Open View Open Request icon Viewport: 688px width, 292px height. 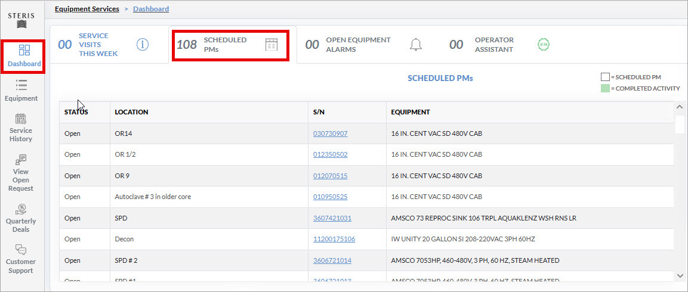[x=21, y=159]
